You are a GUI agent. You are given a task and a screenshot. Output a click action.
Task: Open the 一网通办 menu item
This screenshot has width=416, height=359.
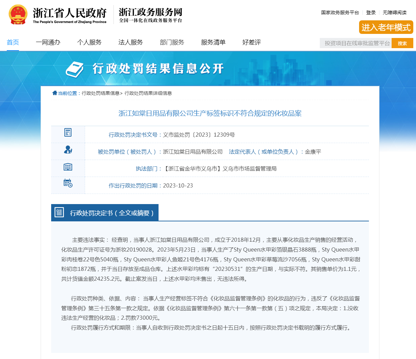pyautogui.click(x=48, y=42)
